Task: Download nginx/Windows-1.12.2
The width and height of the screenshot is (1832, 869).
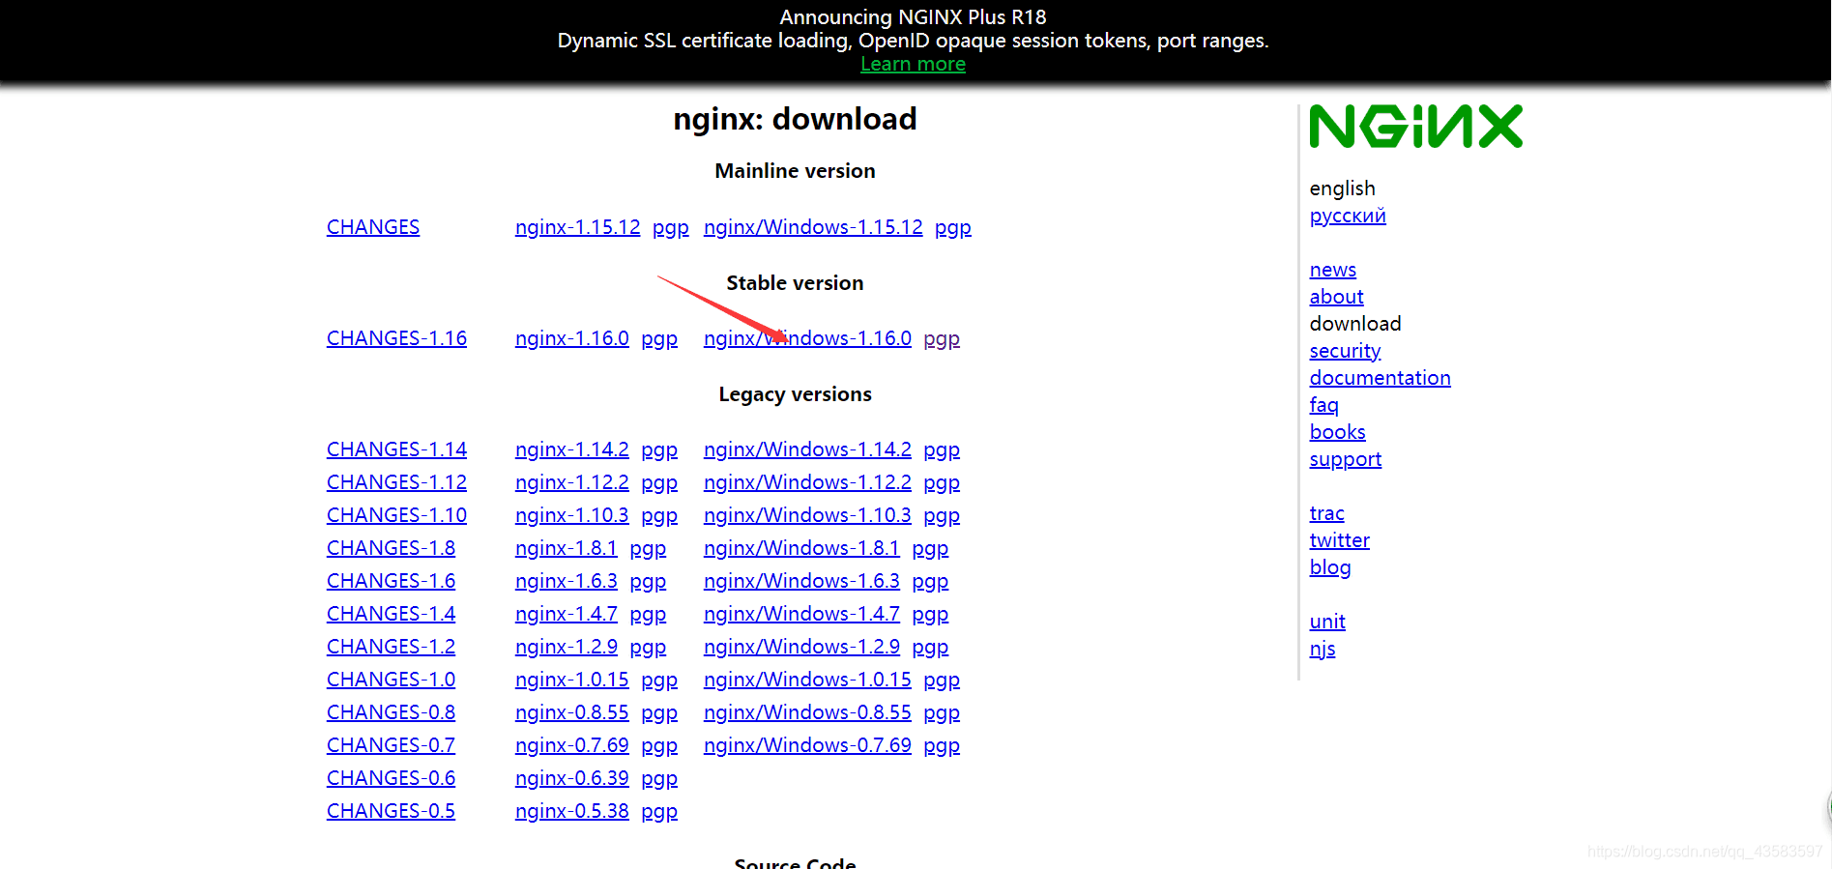Action: click(807, 482)
